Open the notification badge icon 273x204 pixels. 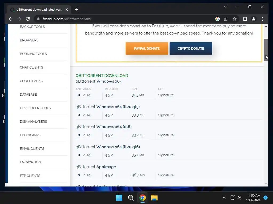tap(266, 198)
